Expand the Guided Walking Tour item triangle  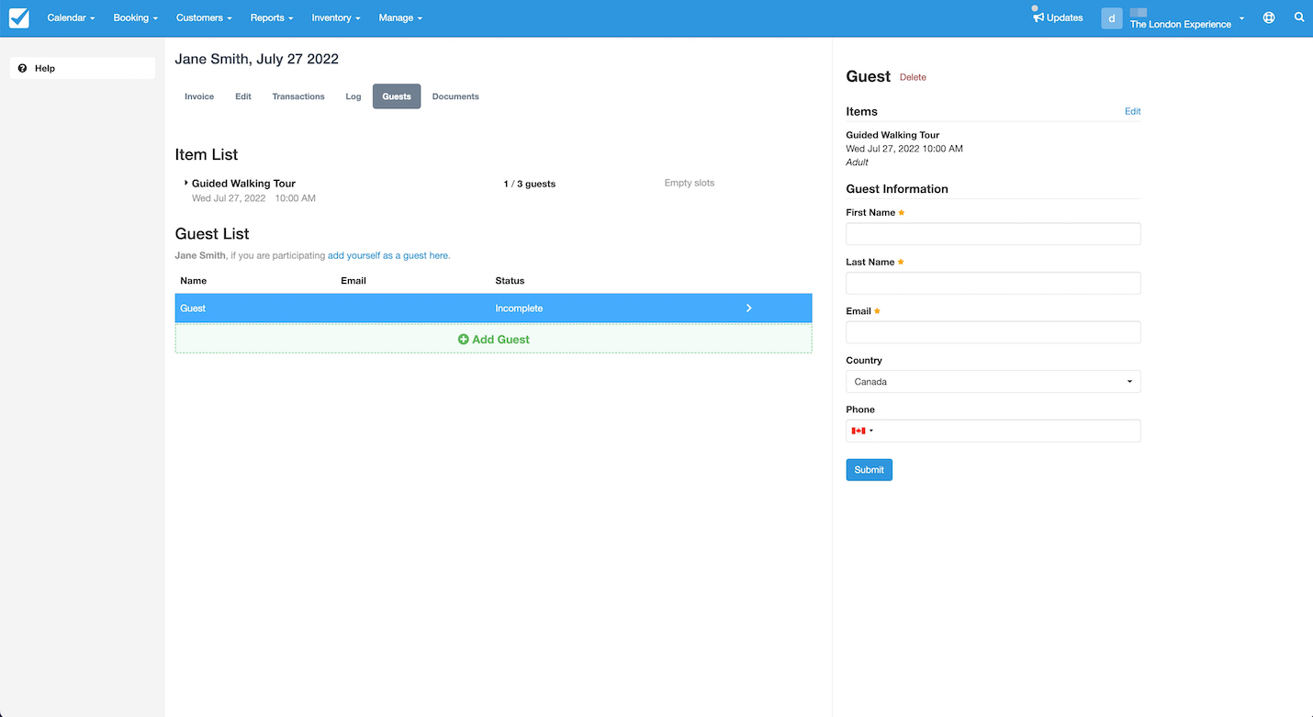tap(185, 183)
